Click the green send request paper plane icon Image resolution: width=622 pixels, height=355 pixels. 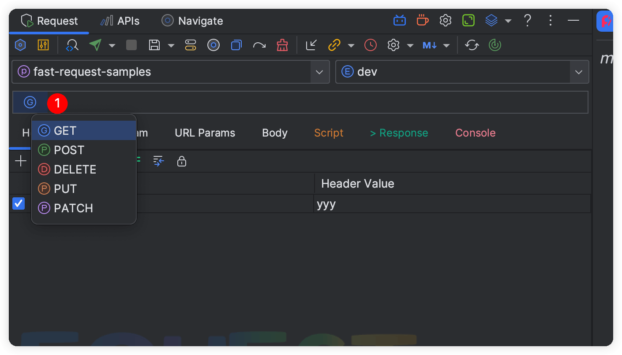coord(95,45)
